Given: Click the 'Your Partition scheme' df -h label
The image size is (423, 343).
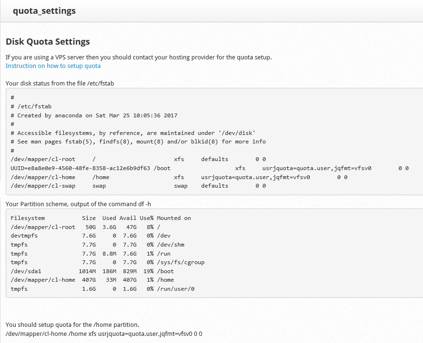Looking at the screenshot, I should (x=79, y=204).
